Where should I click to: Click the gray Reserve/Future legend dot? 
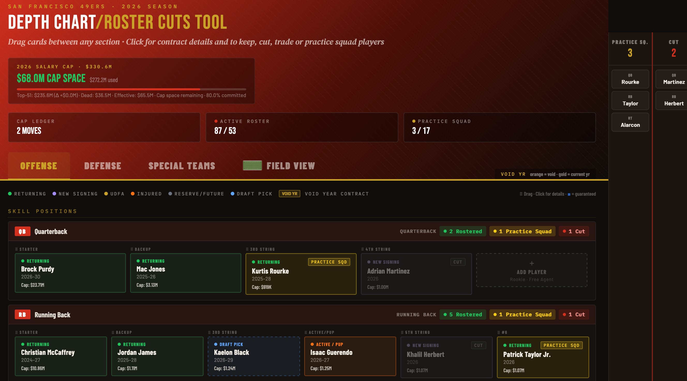point(170,194)
